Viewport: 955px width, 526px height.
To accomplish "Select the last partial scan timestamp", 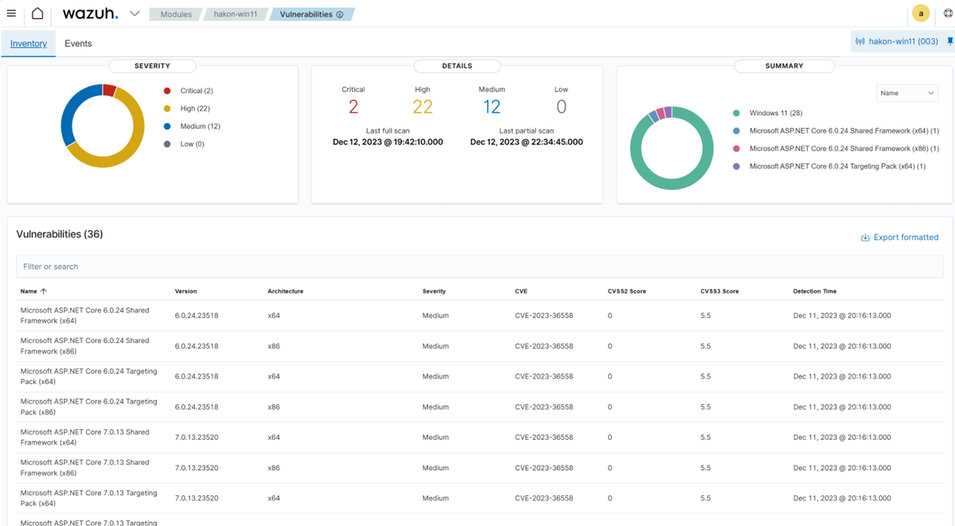I will 526,142.
